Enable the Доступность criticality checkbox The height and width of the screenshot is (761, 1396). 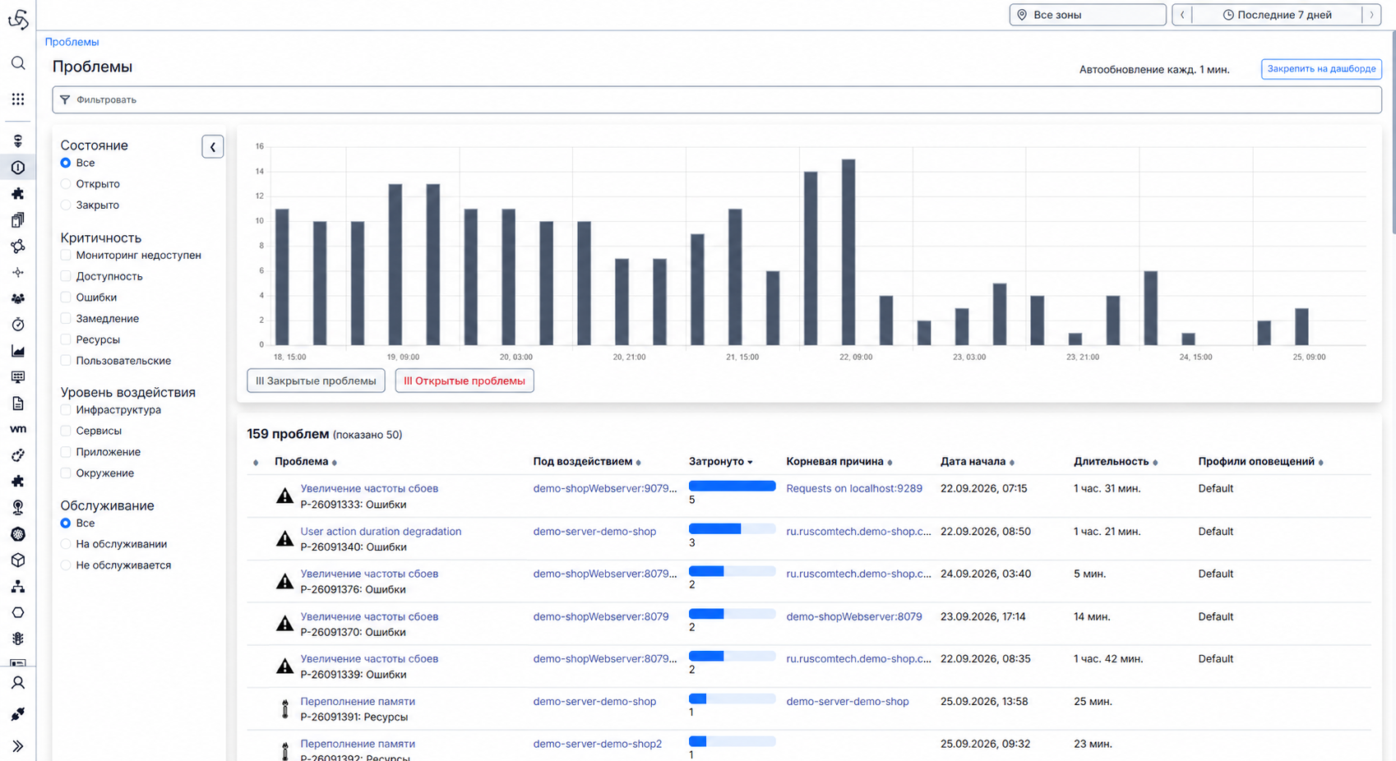(x=66, y=277)
